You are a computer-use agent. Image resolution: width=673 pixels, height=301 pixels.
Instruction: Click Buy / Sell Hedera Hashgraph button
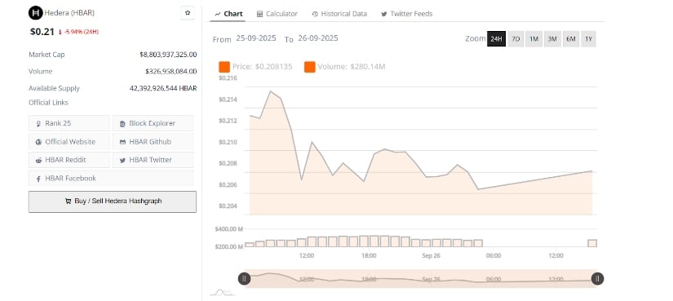pyautogui.click(x=113, y=201)
